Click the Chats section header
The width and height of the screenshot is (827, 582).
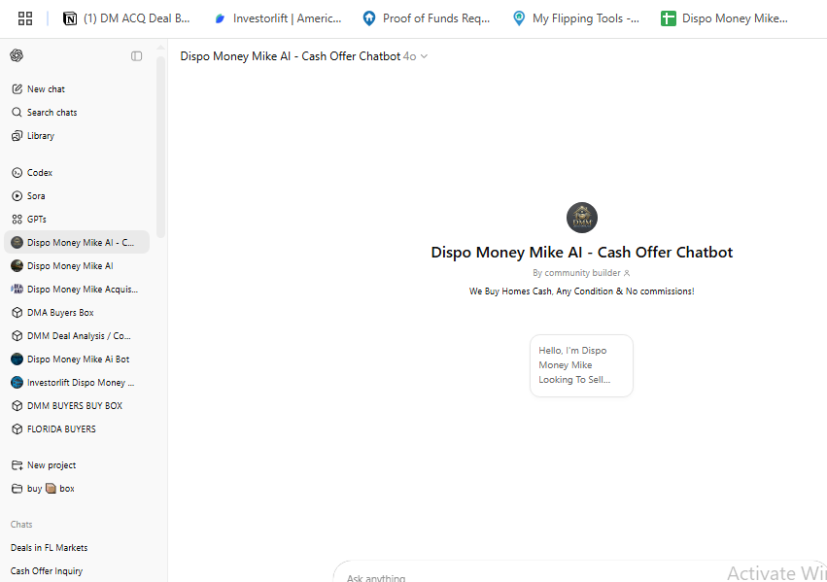21,524
